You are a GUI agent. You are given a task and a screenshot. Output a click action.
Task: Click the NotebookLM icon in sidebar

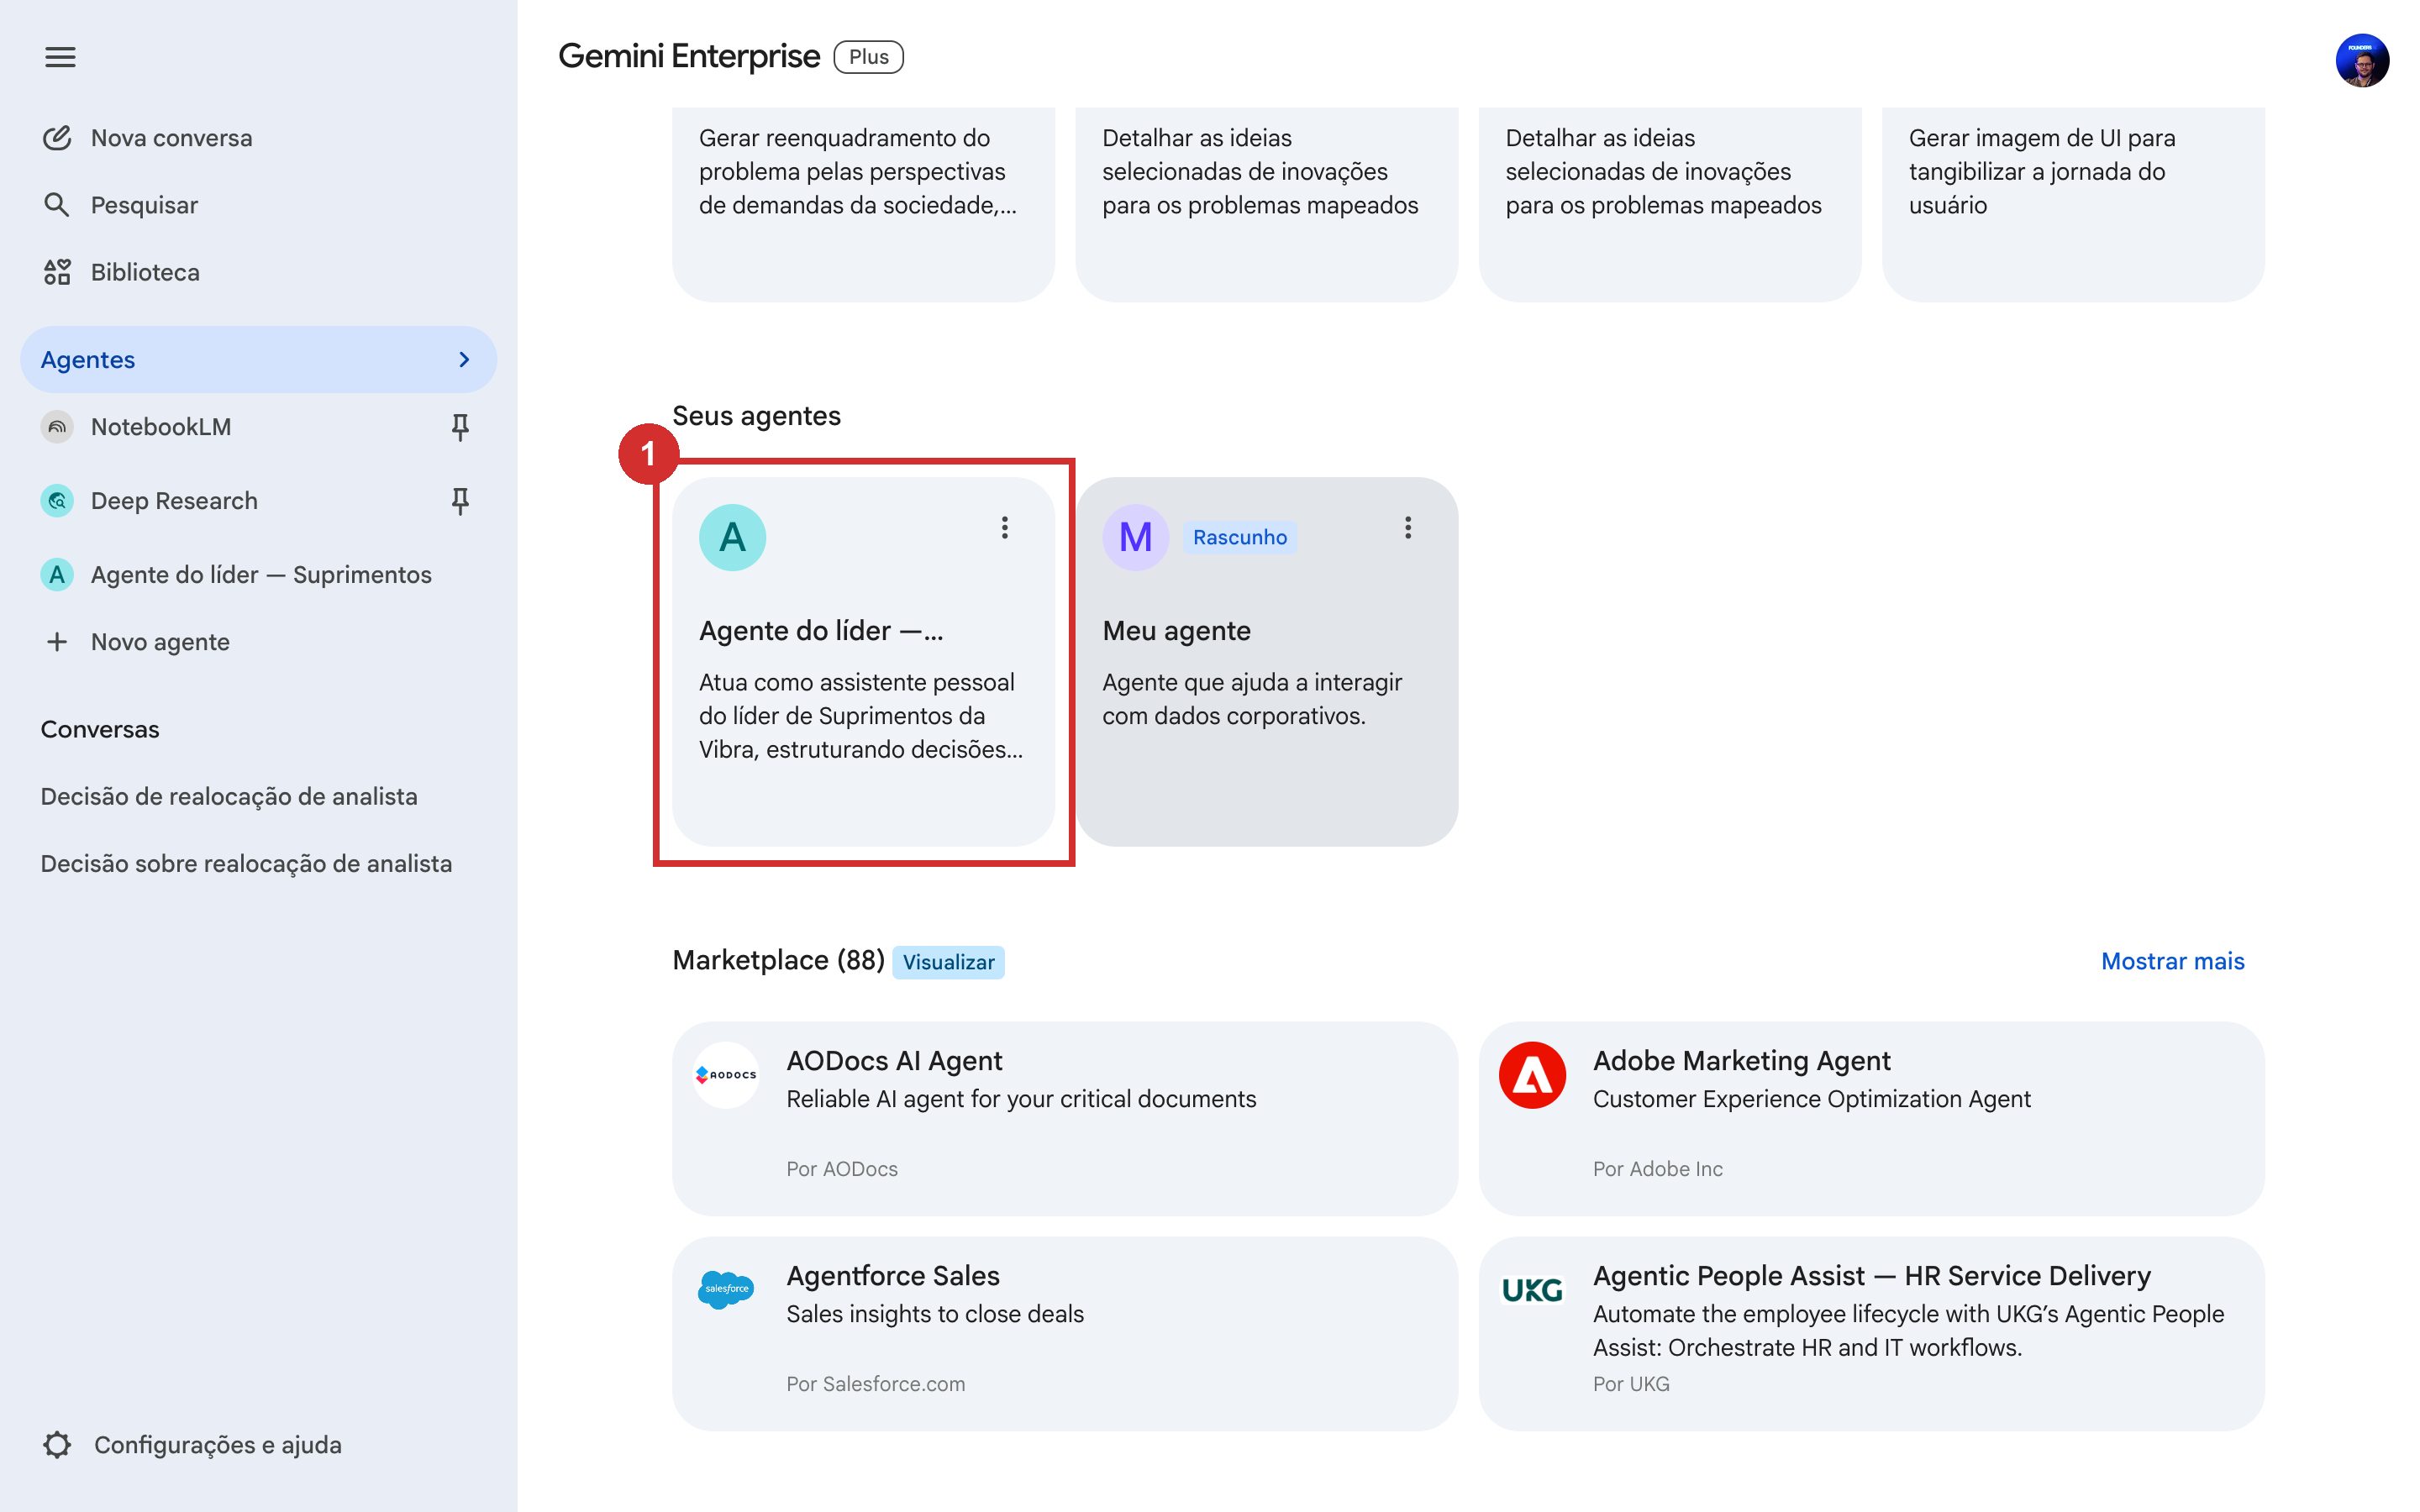[x=57, y=427]
